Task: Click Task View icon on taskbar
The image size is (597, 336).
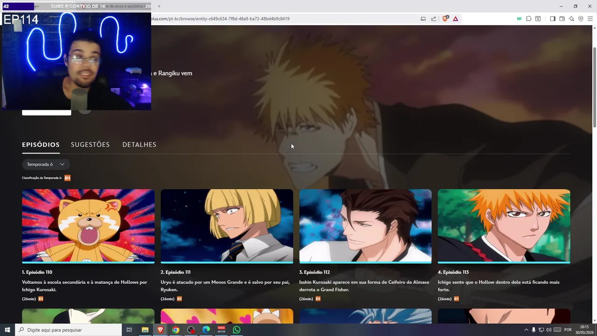Action: [129, 330]
